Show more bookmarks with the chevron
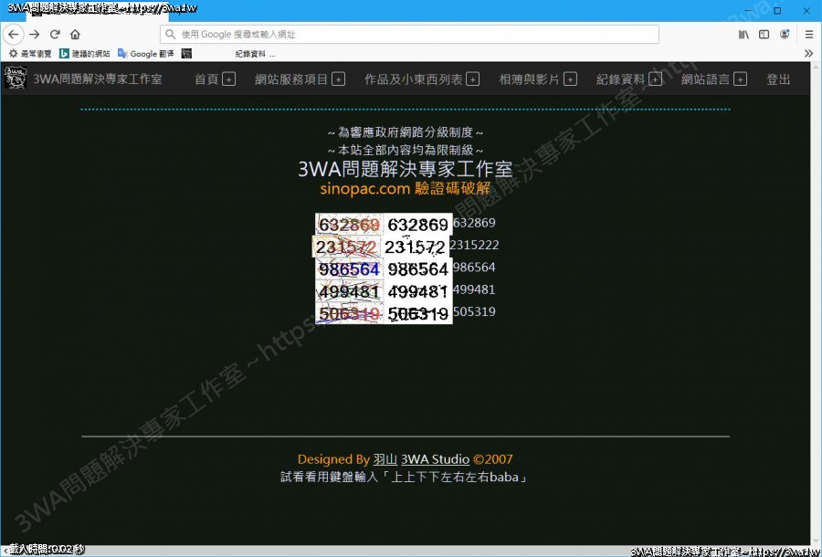The height and width of the screenshot is (557, 822). click(x=808, y=54)
